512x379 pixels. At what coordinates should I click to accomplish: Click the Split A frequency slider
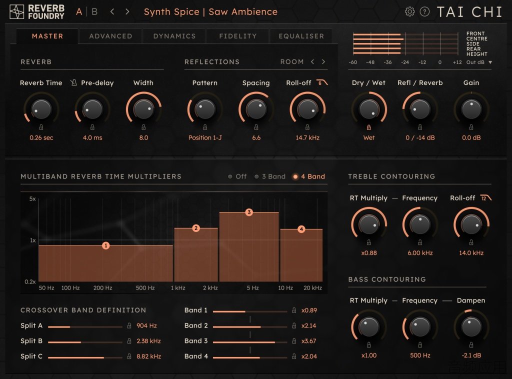[x=85, y=327]
